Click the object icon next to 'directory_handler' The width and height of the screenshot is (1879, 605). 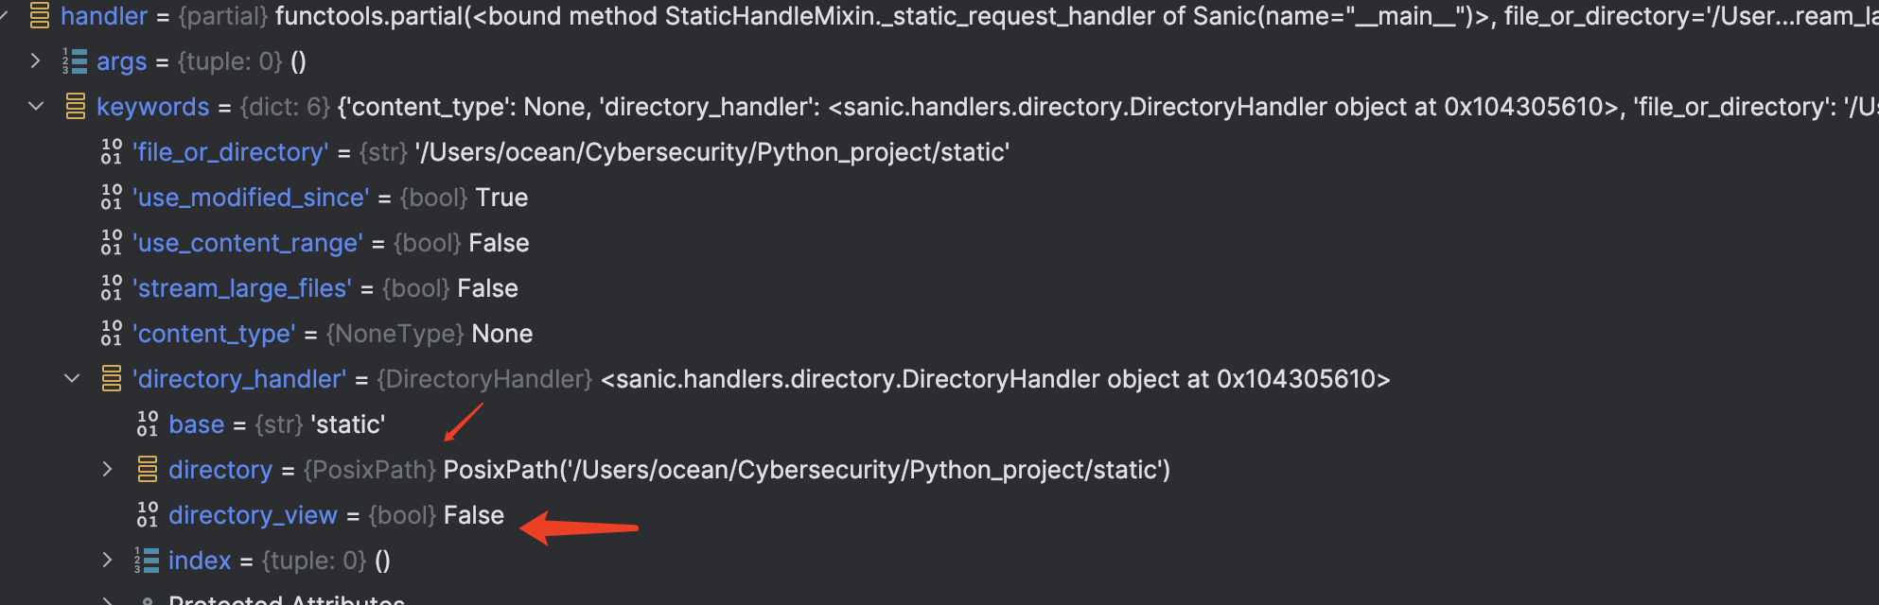pos(112,379)
